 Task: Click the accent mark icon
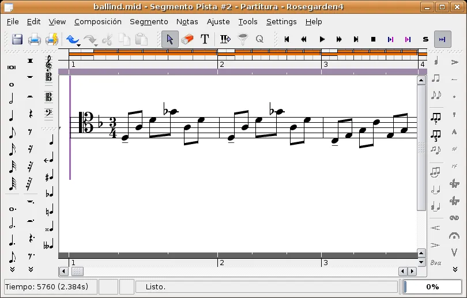tap(454, 62)
